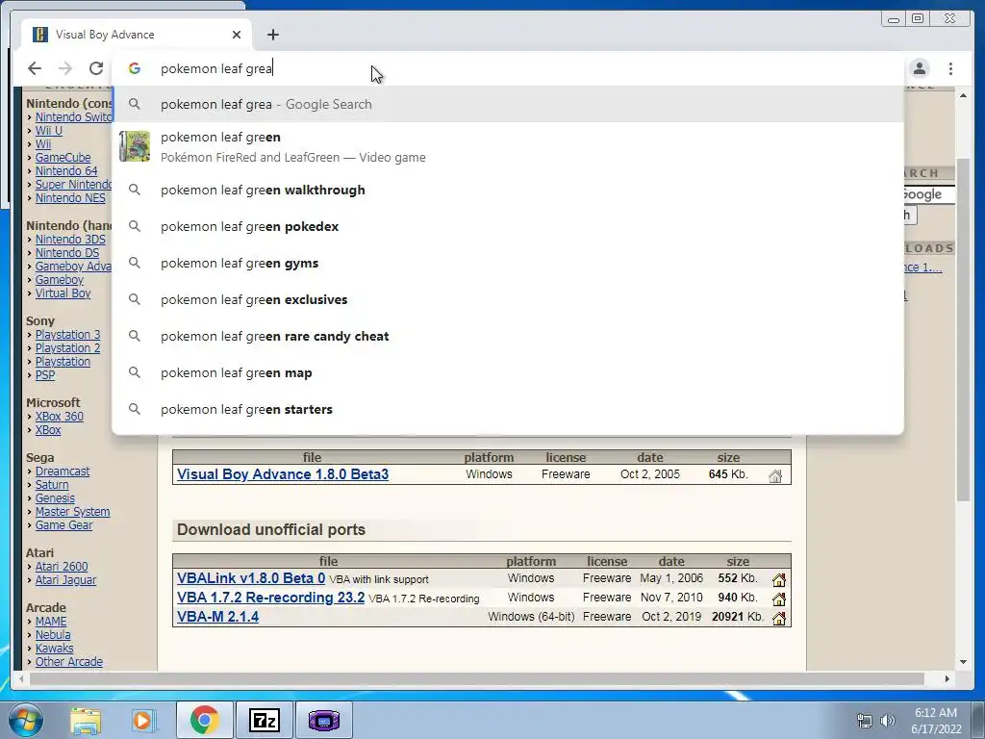Select 'pokemon leaf green gyms' suggestion
The height and width of the screenshot is (739, 985).
508,263
